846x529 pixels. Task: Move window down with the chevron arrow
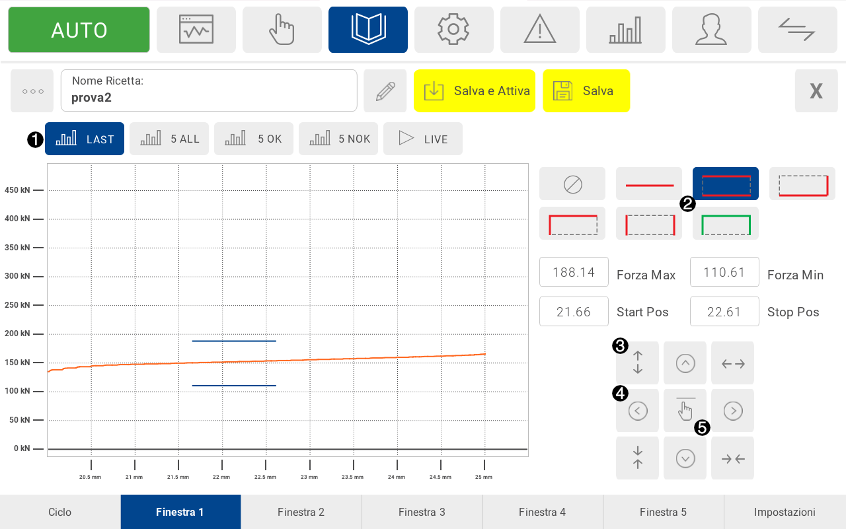point(685,458)
